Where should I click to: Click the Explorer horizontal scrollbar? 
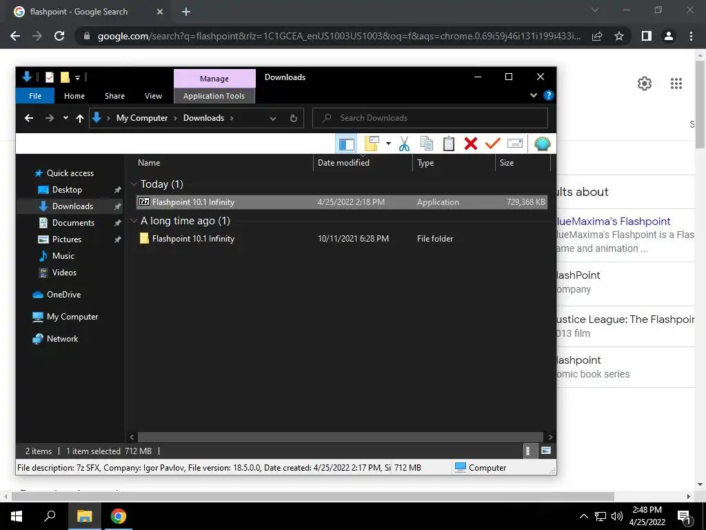pos(341,437)
